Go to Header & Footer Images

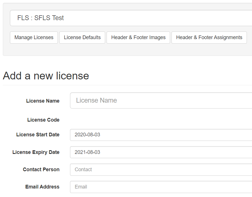click(138, 37)
